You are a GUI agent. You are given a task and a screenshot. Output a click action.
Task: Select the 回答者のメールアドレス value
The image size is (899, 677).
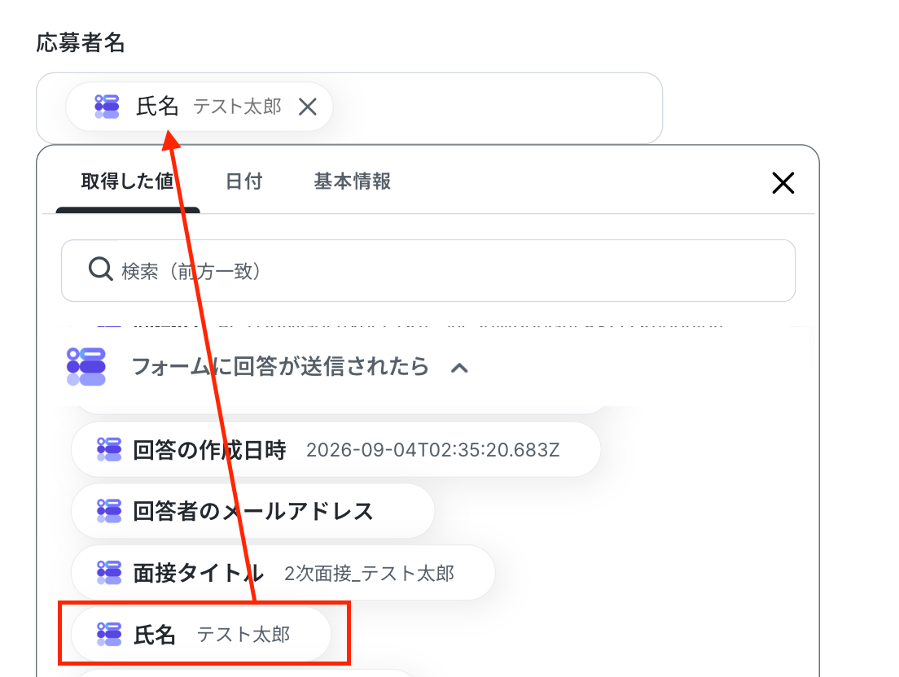tap(252, 511)
